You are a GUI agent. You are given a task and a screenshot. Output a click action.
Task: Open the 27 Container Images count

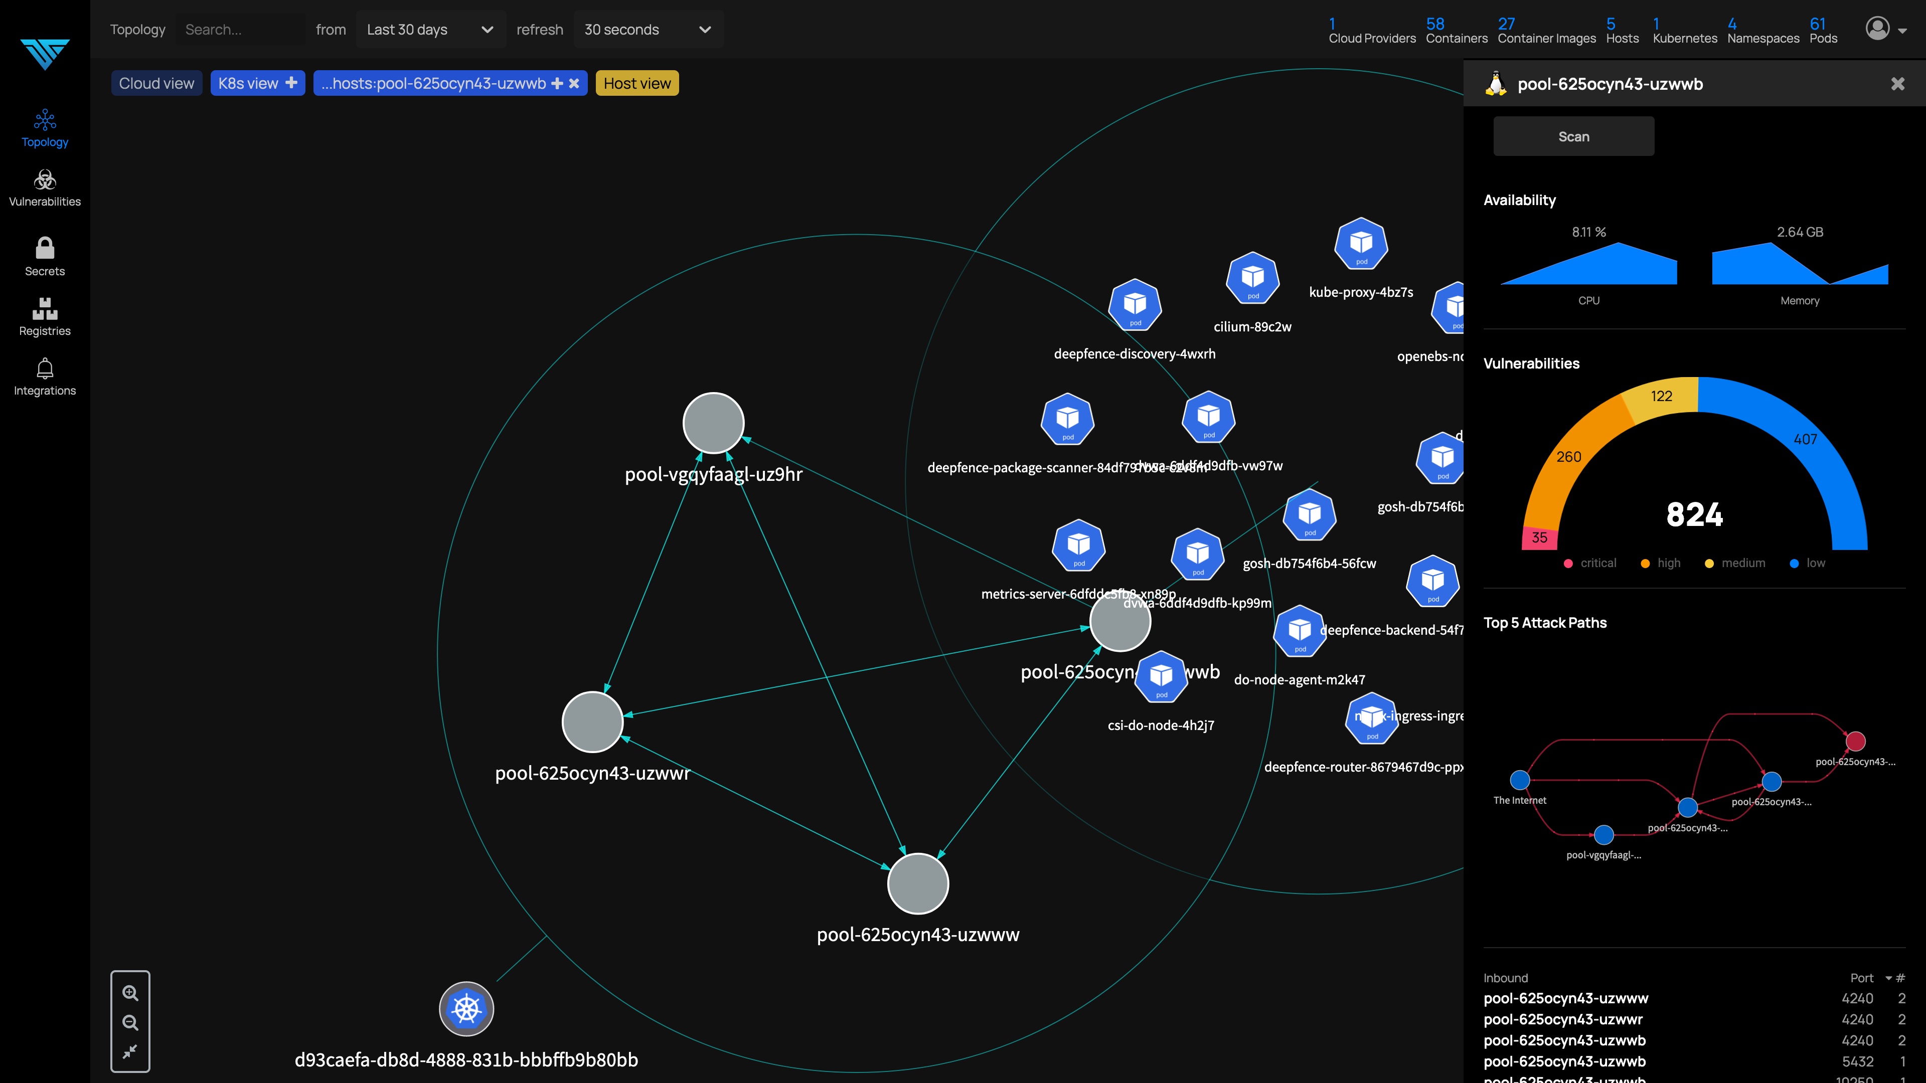click(1546, 31)
